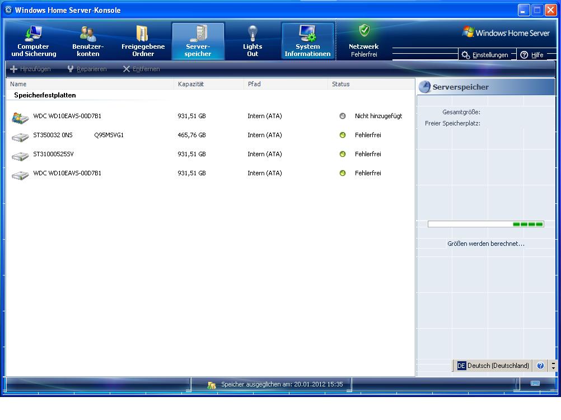Open the Computer und Sicherung tab
561x420 pixels.
pyautogui.click(x=34, y=41)
